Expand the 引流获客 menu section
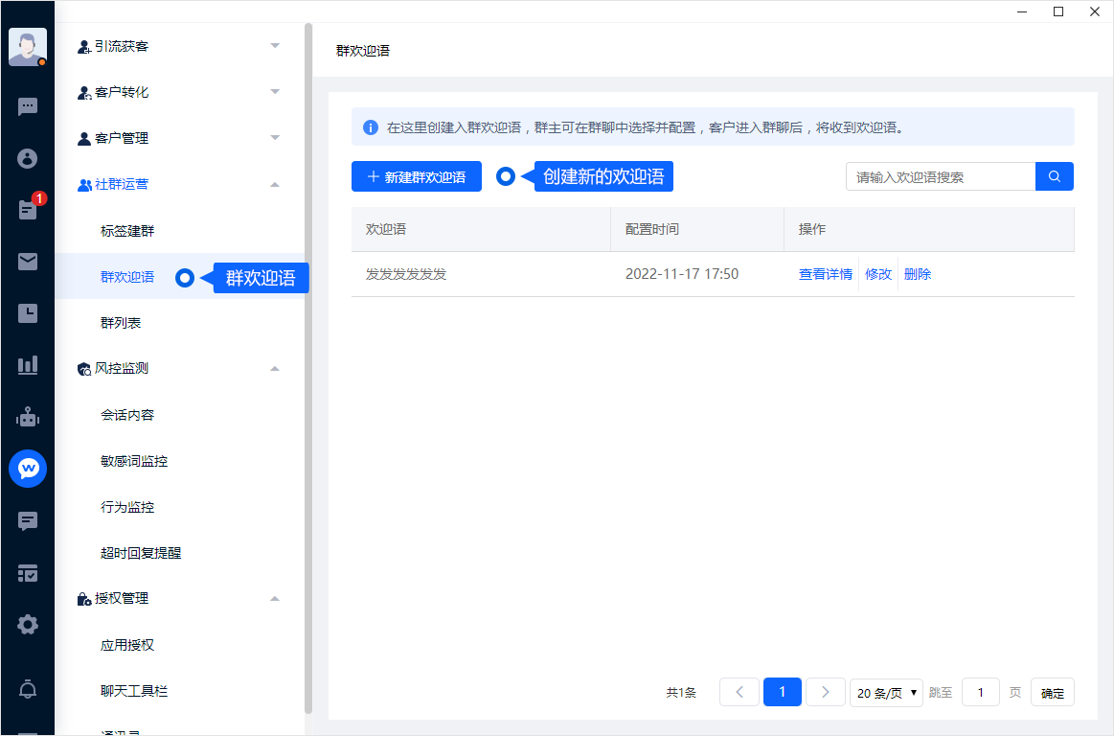The height and width of the screenshot is (736, 1114). 180,46
